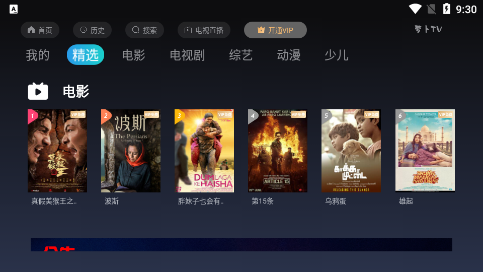This screenshot has width=483, height=272.
Task: Click the TV icon in 电视直播 button
Action: (x=188, y=30)
